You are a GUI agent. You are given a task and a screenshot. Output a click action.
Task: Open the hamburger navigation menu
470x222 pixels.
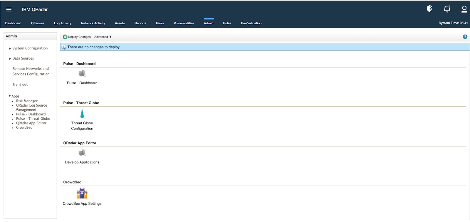point(9,9)
